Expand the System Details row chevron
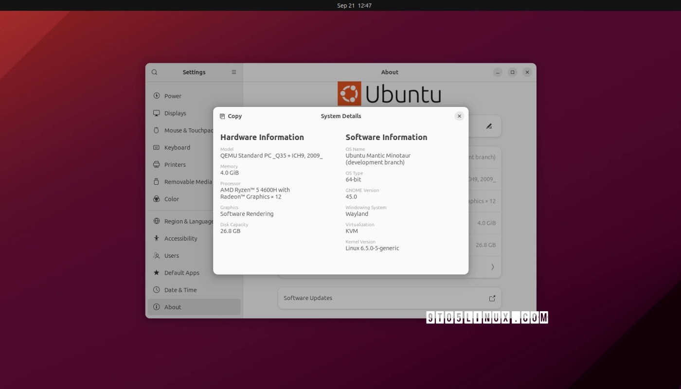This screenshot has width=681, height=389. pyautogui.click(x=492, y=267)
